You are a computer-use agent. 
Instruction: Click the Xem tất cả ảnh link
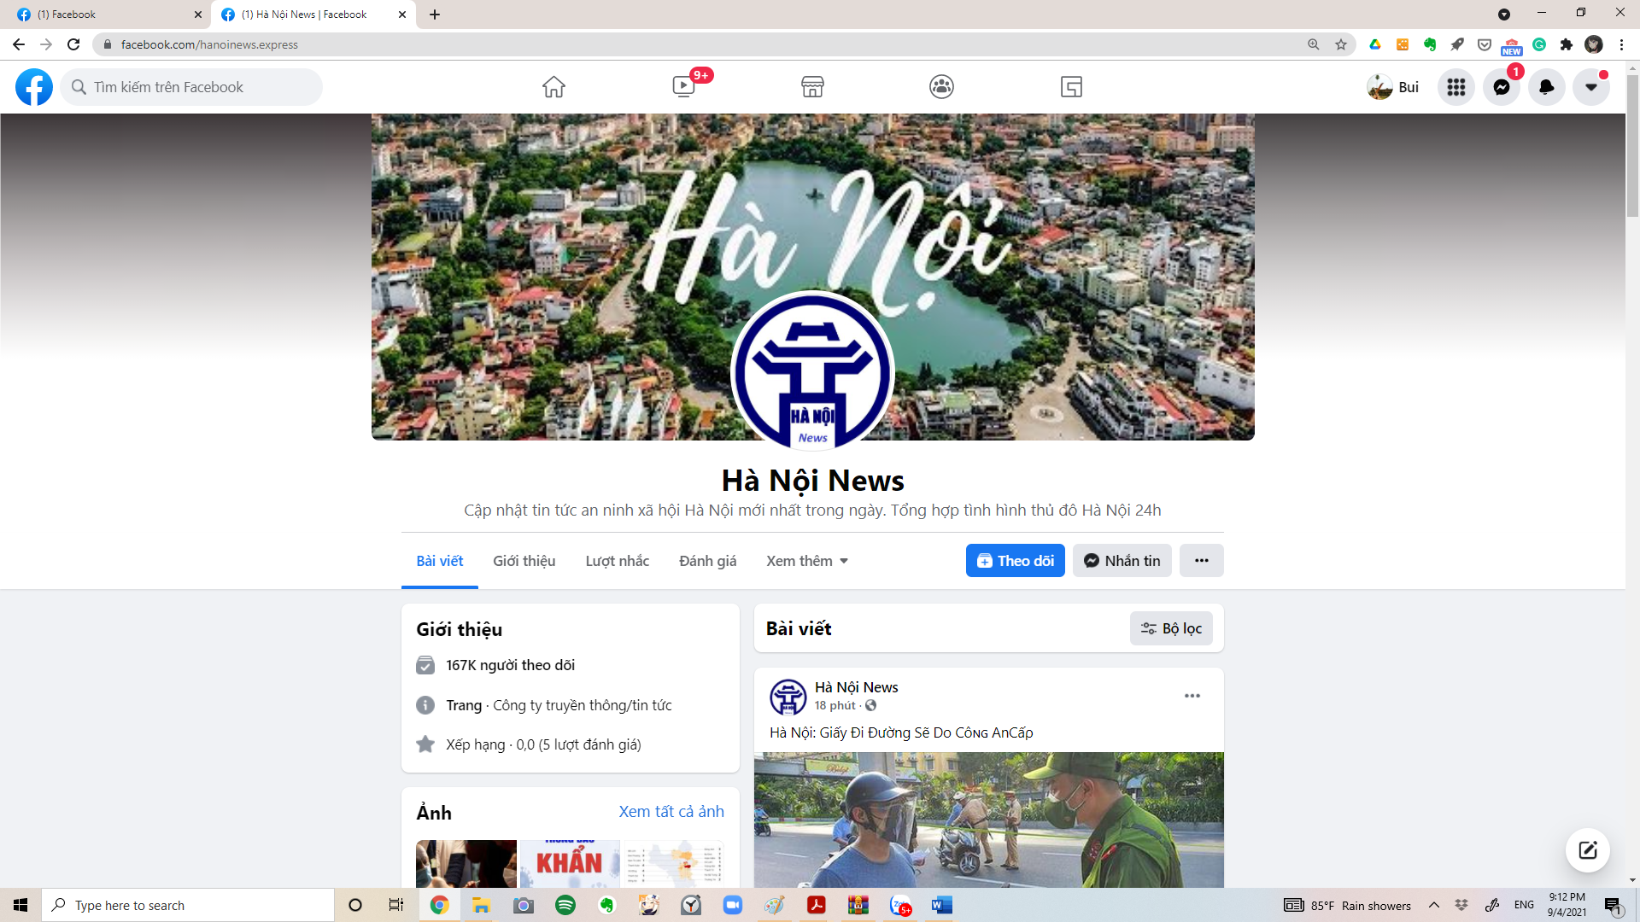click(671, 811)
